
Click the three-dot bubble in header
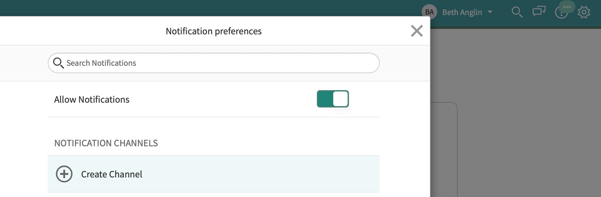[x=567, y=7]
